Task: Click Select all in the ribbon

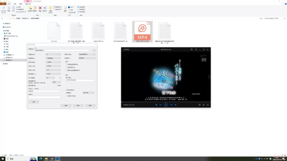Action: (x=81, y=7)
